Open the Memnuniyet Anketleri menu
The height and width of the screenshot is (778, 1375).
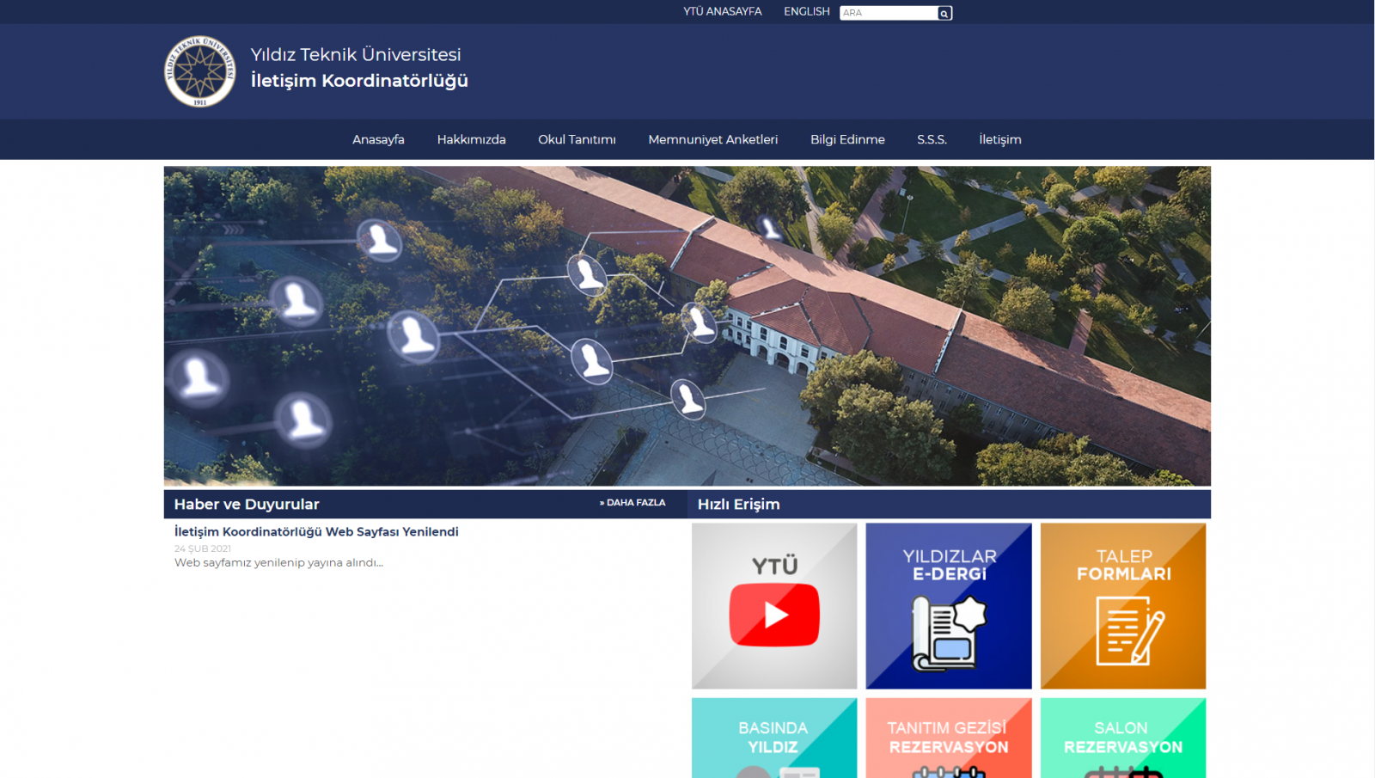click(x=712, y=139)
